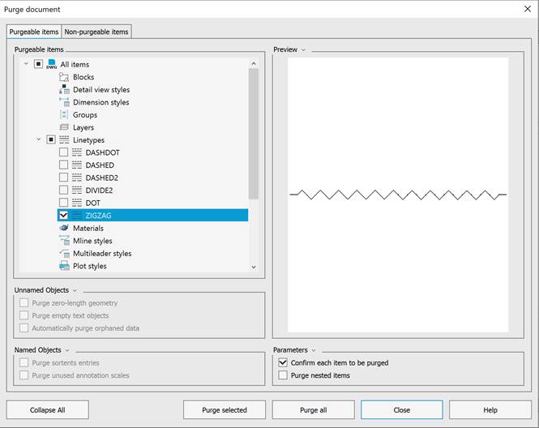Viewport: 539px width, 428px height.
Task: Click the DIVIDE2 linetype icon
Action: pos(77,190)
